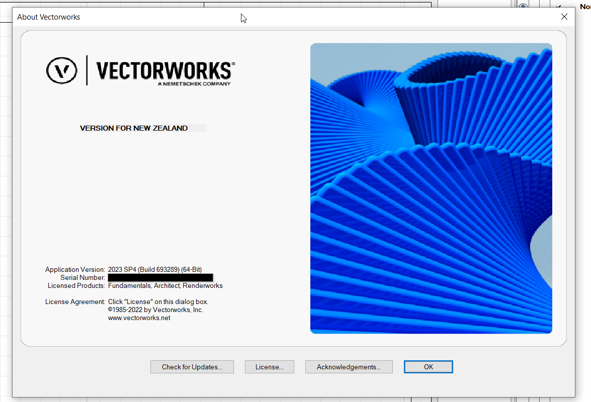Click the VERSION FOR NEW ZEALAND text
This screenshot has width=591, height=402.
[x=134, y=128]
